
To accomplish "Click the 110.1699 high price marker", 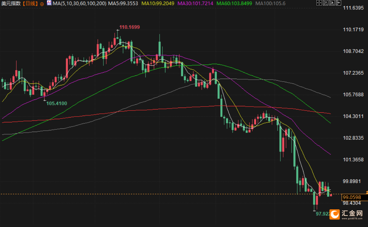I will 129,27.
